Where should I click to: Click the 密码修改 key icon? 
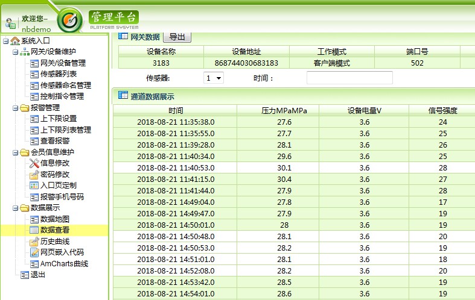pyautogui.click(x=34, y=175)
